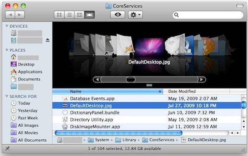This screenshot has height=156, width=248.
Task: Click the DiskImageMounter.app file icon
Action: (x=65, y=127)
